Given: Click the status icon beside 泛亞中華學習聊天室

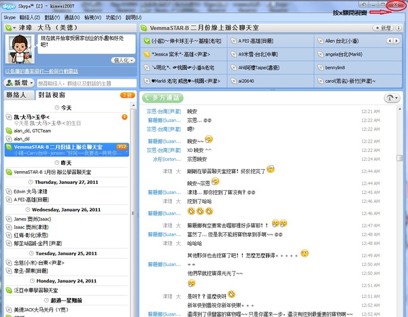Looking at the screenshot, I should coord(9,291).
